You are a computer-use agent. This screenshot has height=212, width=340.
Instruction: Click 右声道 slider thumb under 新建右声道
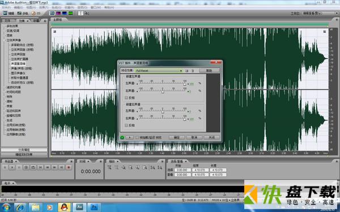185,119
